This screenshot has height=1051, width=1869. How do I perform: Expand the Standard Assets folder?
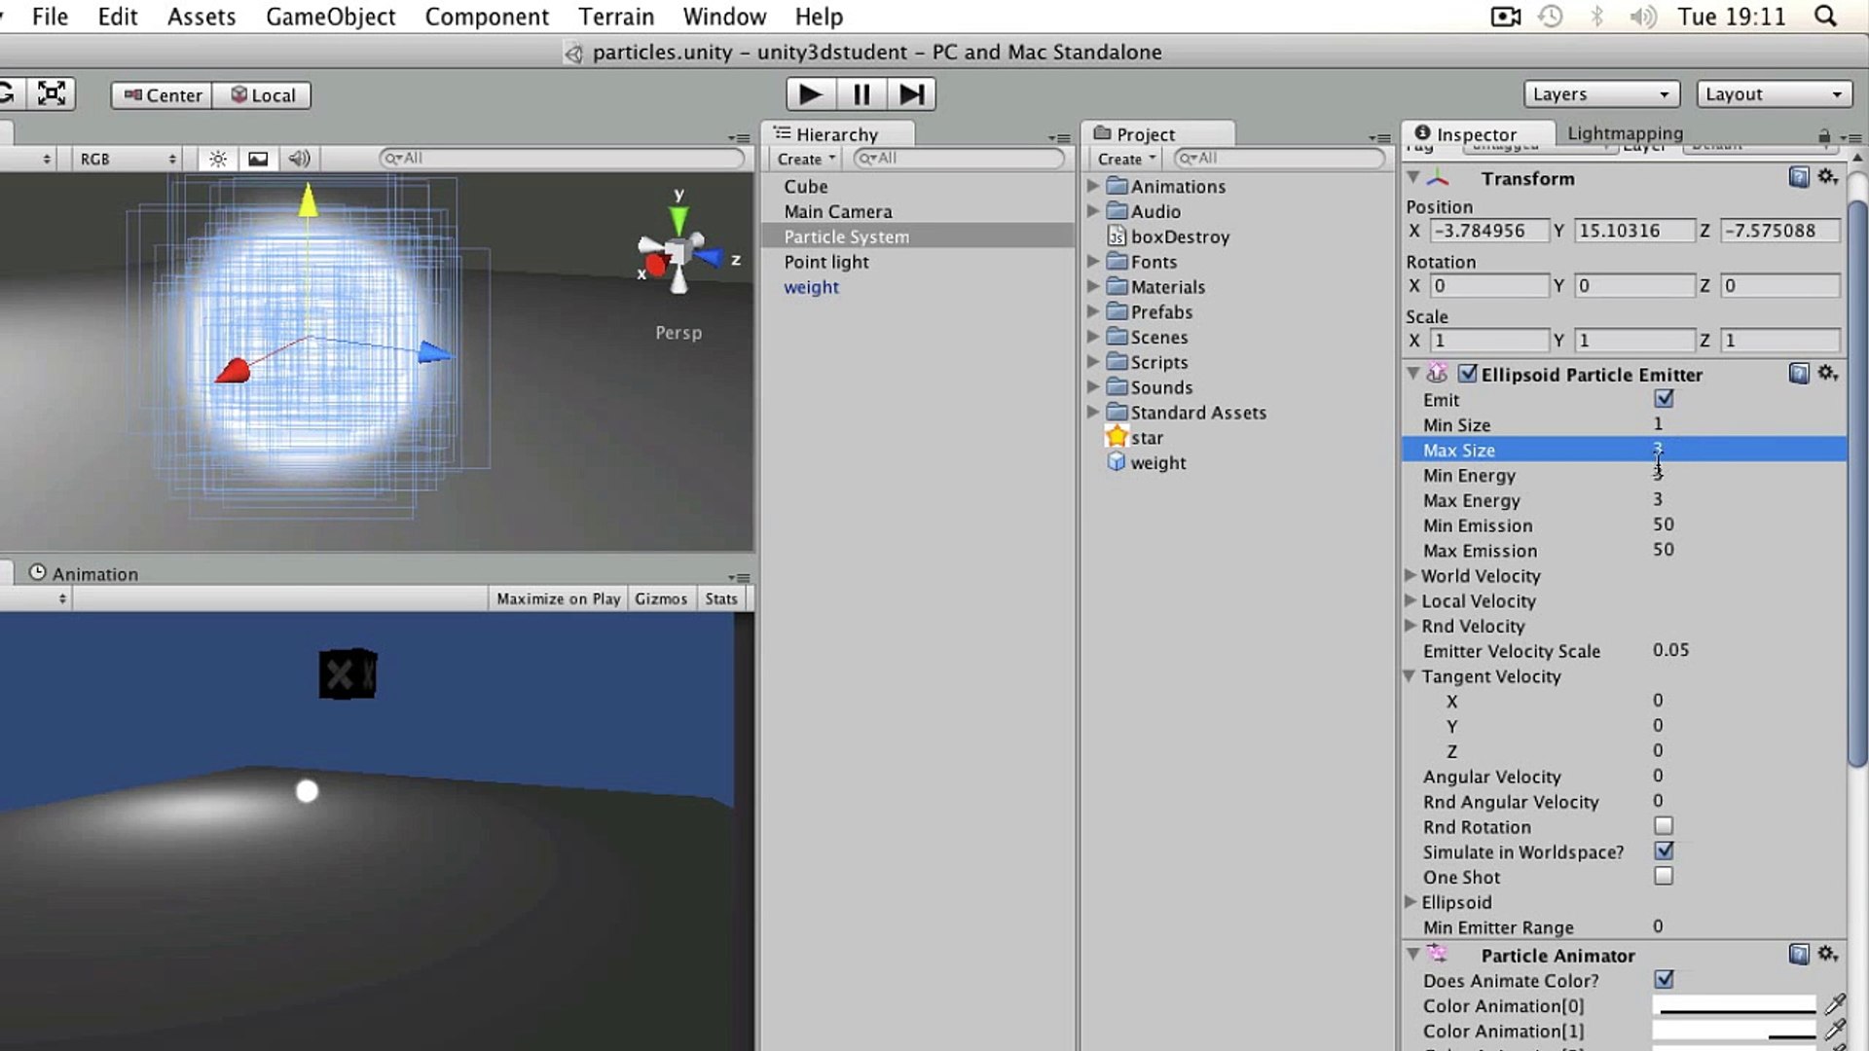[x=1093, y=413]
